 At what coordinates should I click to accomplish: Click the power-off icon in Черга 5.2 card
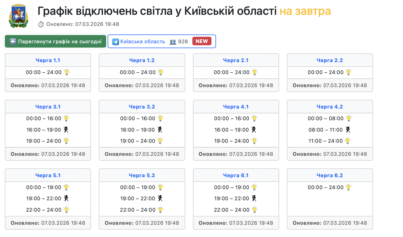pos(160,199)
